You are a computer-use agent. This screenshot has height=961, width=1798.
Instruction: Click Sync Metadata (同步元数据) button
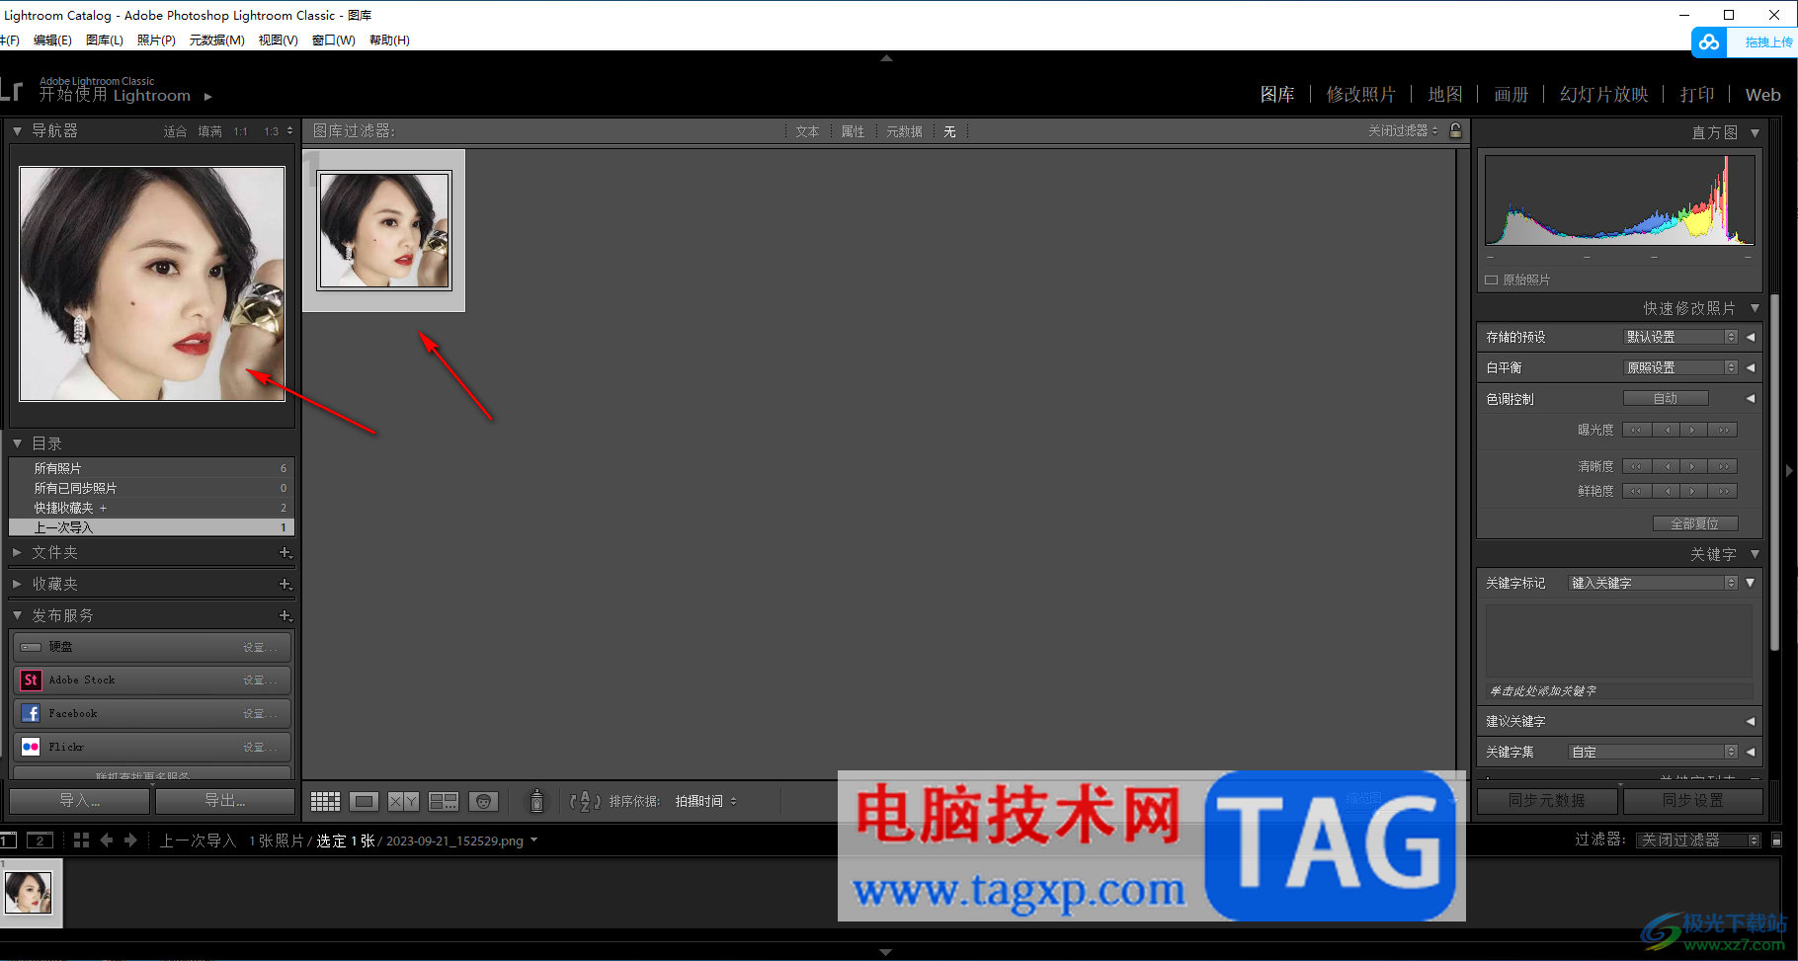(1547, 800)
